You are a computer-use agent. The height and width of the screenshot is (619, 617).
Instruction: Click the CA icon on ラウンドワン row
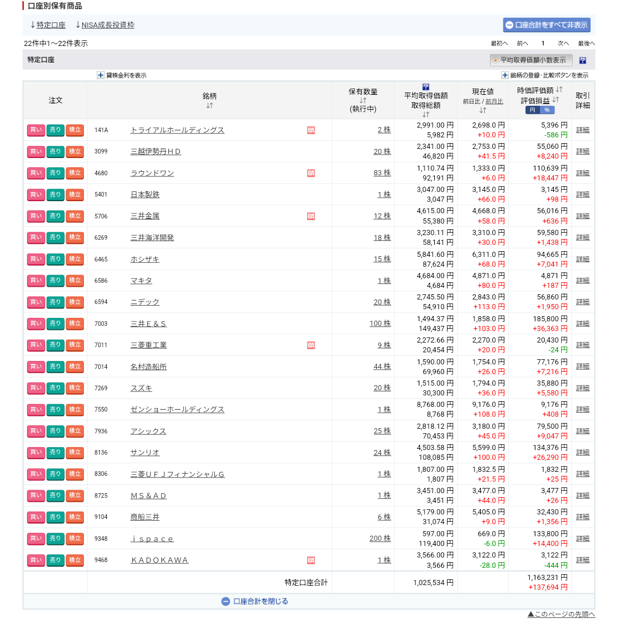(x=311, y=174)
